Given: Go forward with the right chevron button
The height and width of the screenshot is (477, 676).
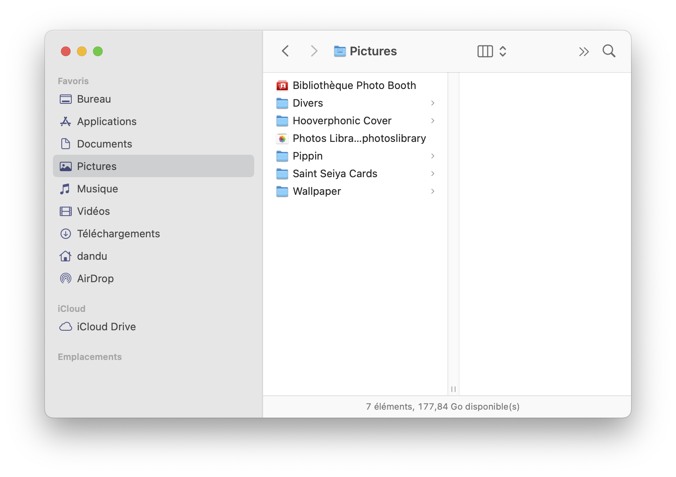Looking at the screenshot, I should pyautogui.click(x=314, y=51).
